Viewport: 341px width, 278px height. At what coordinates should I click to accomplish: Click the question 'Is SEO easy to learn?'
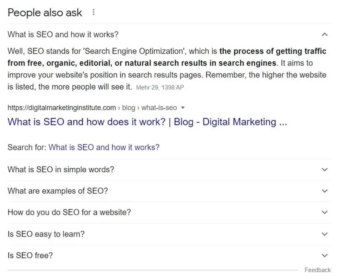46,234
